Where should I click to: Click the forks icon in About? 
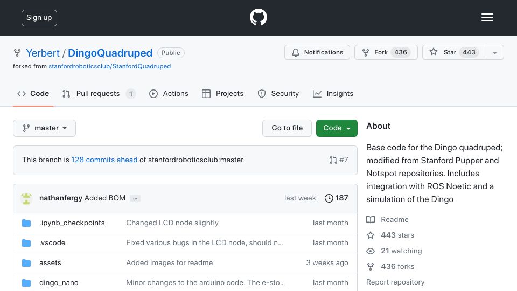tap(371, 267)
